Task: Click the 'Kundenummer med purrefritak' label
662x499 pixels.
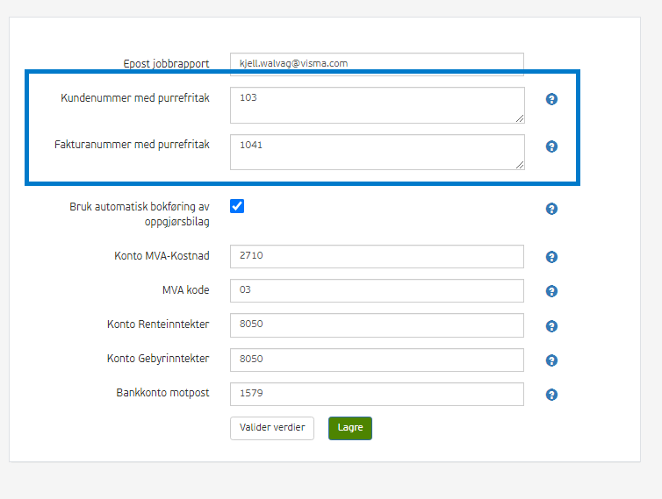Action: pyautogui.click(x=135, y=98)
